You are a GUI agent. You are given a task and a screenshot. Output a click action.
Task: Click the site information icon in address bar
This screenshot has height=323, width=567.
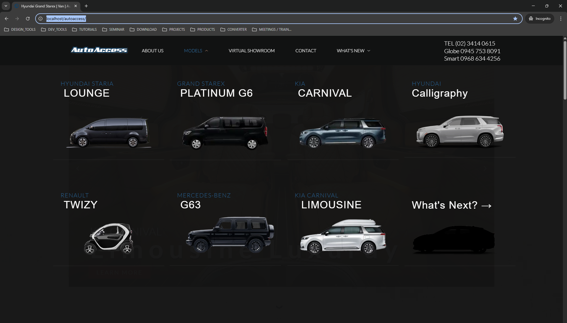click(40, 19)
